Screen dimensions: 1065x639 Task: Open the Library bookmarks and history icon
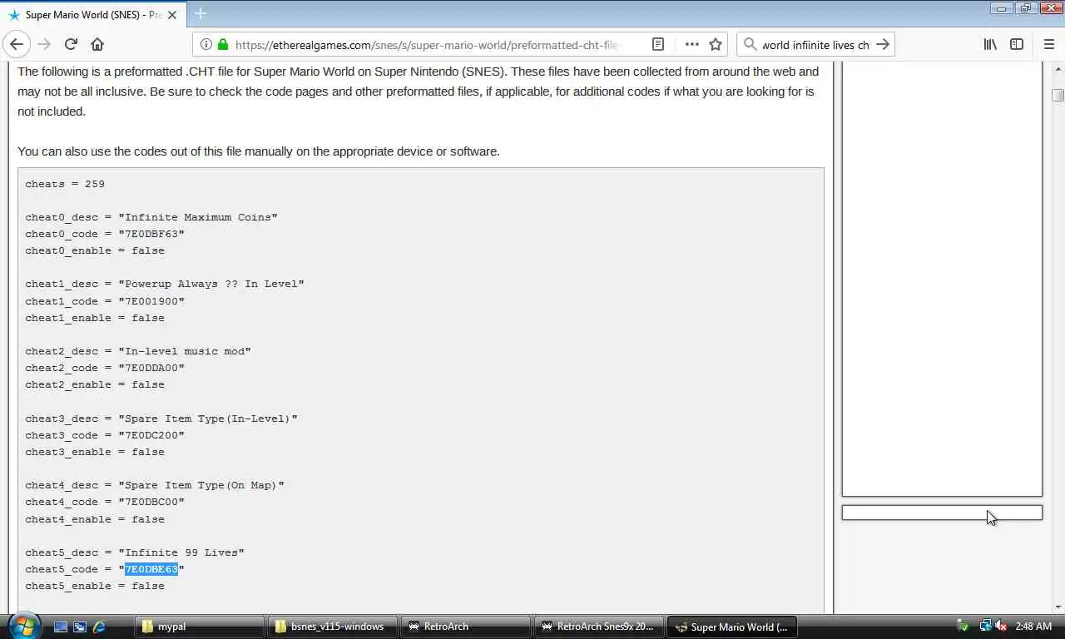[x=990, y=44]
